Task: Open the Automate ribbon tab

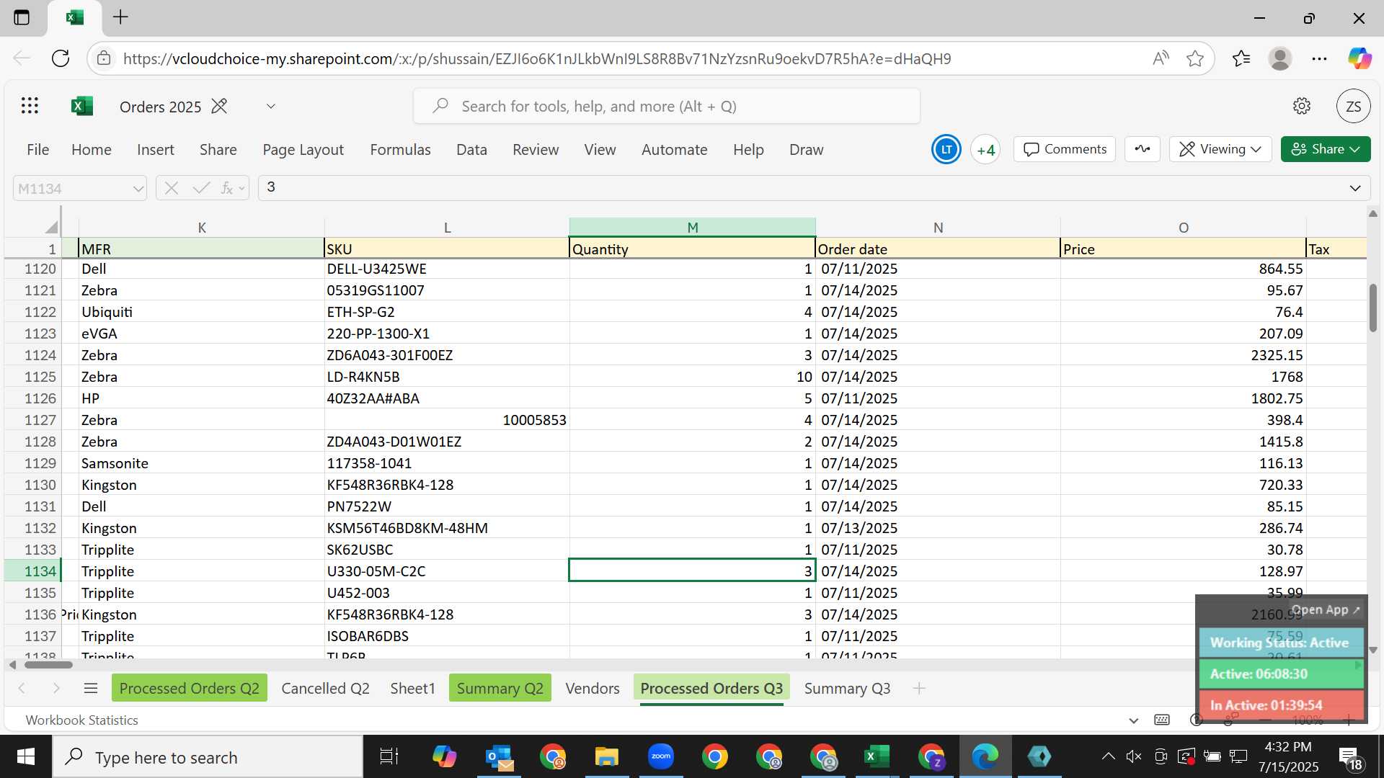Action: coord(674,149)
